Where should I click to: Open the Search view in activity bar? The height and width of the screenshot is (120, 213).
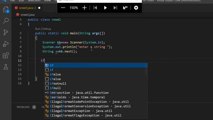[x=6, y=21]
